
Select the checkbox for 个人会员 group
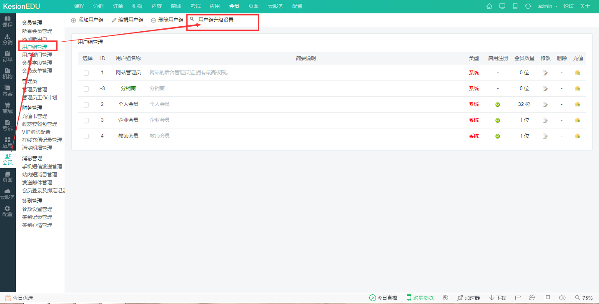[86, 105]
